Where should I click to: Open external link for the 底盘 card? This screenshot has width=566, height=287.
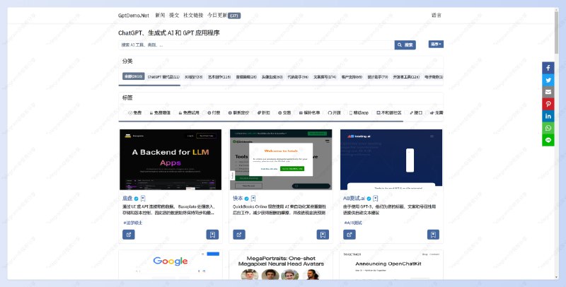[x=129, y=234]
